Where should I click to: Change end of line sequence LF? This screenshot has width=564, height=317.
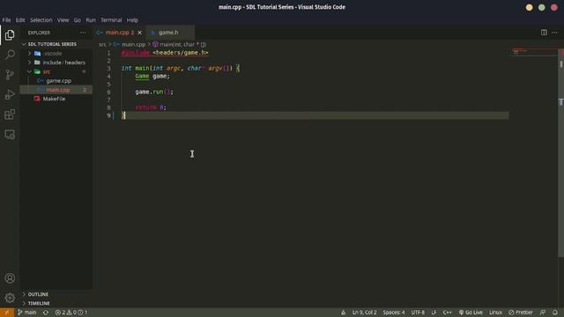434,313
